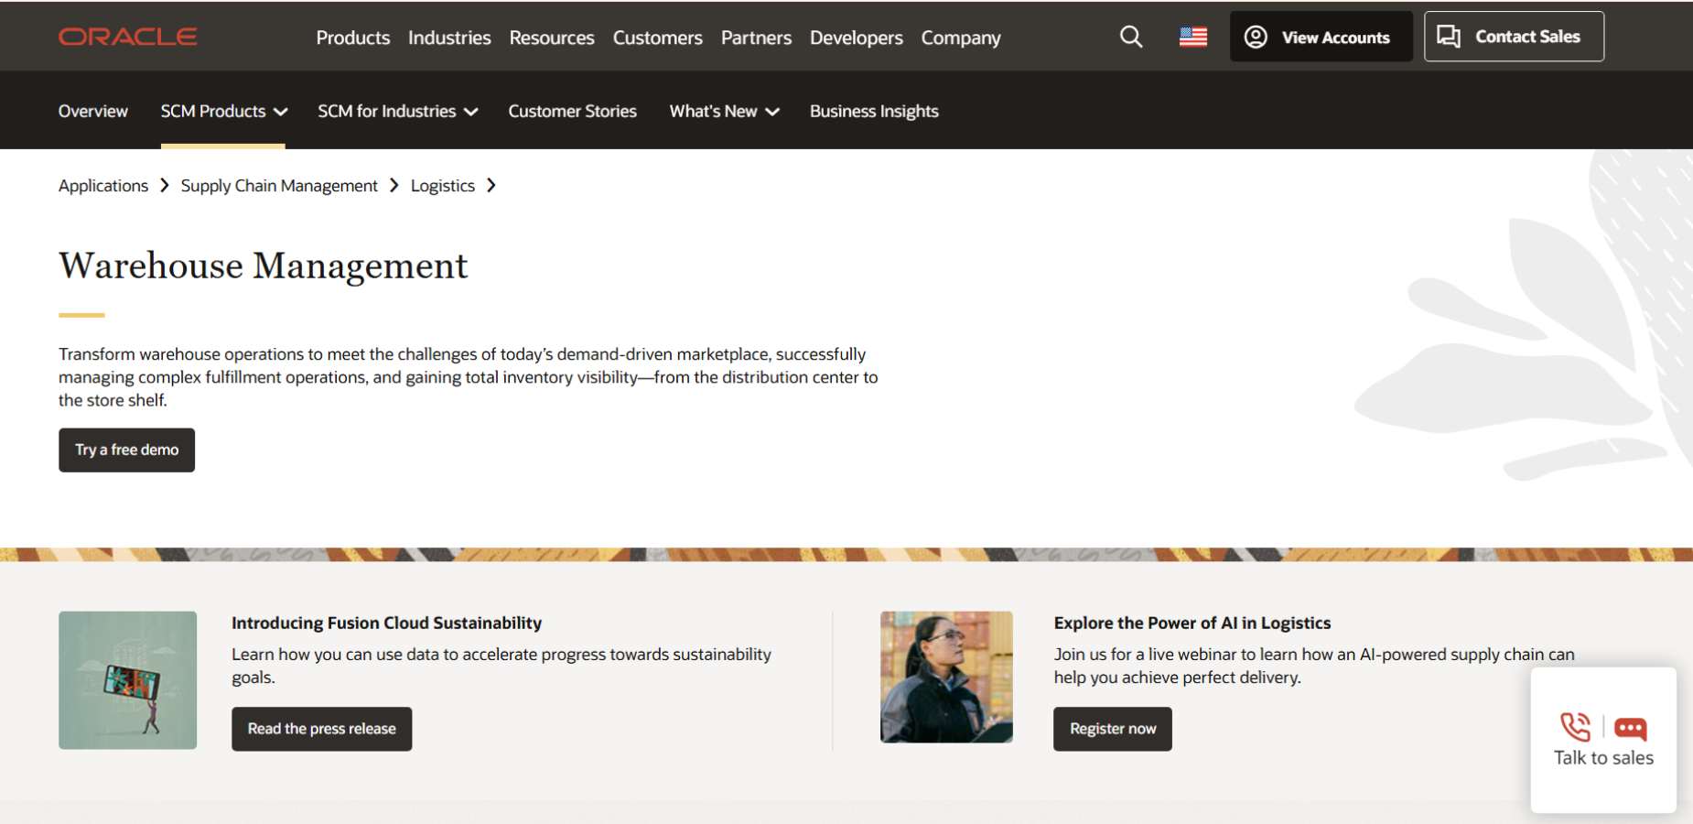The height and width of the screenshot is (824, 1693).
Task: Click the user account icon beside View Accounts
Action: pyautogui.click(x=1256, y=37)
